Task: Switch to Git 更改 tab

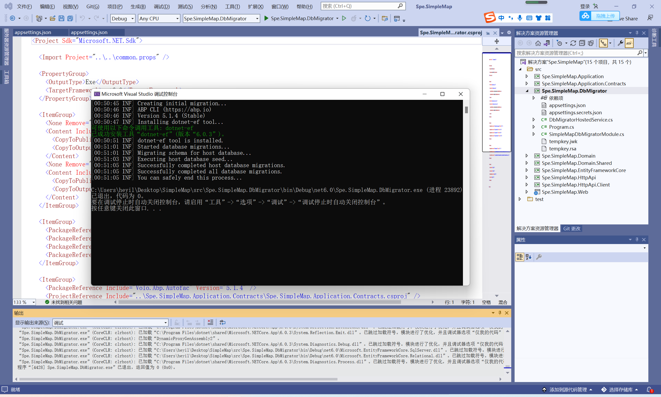Action: [x=572, y=229]
